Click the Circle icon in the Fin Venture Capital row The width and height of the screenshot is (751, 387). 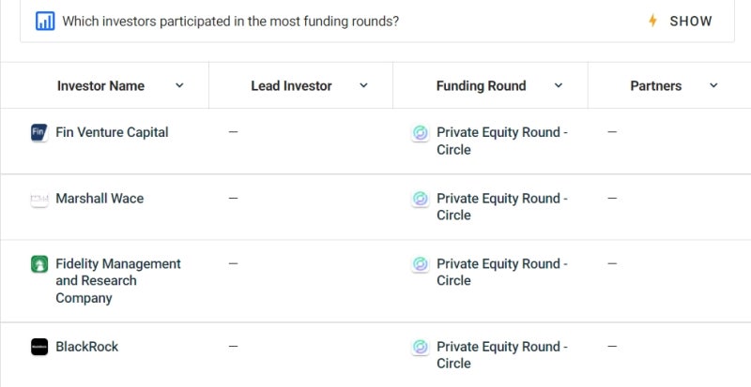[420, 132]
